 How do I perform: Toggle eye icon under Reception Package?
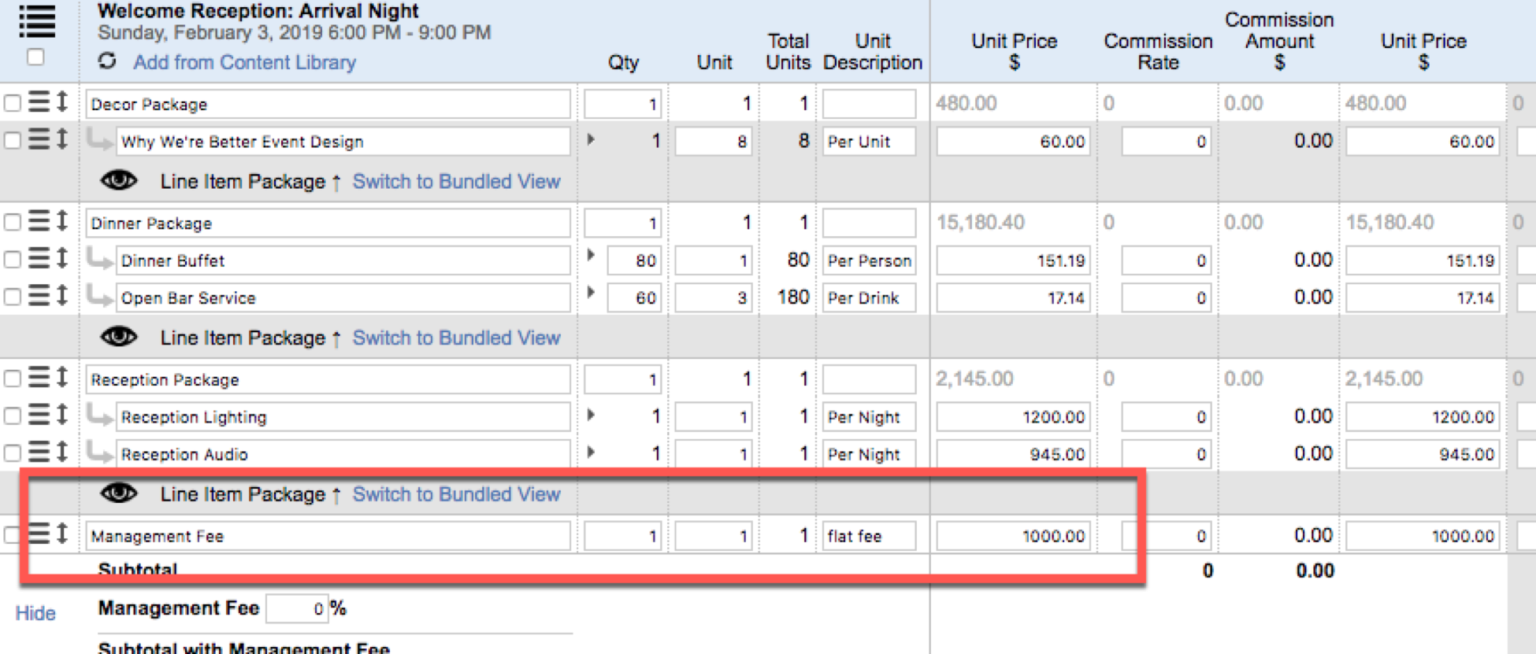119,493
